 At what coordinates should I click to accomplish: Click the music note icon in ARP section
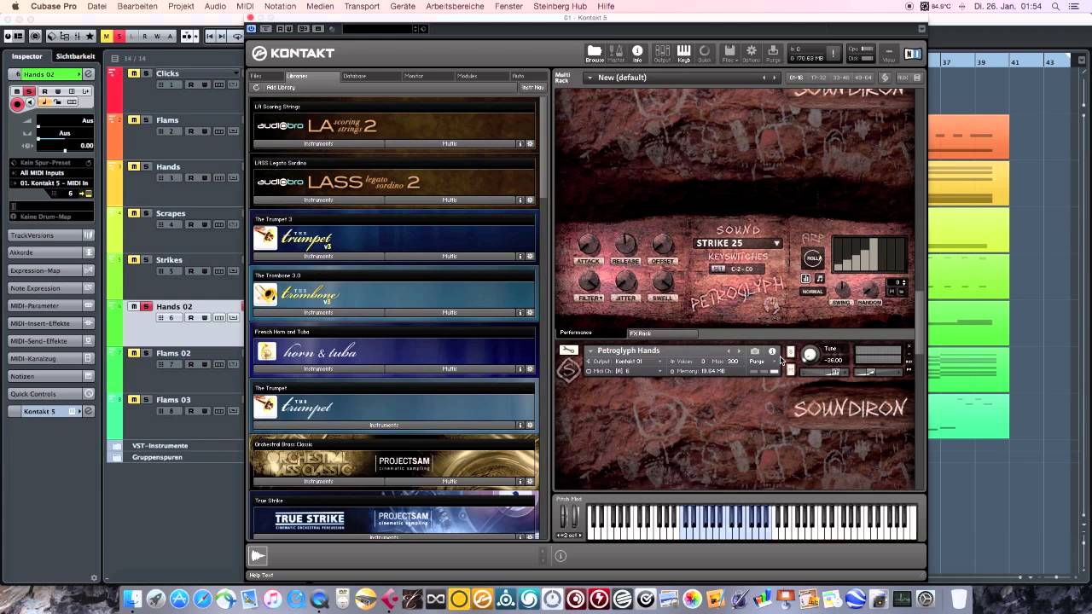(x=820, y=278)
